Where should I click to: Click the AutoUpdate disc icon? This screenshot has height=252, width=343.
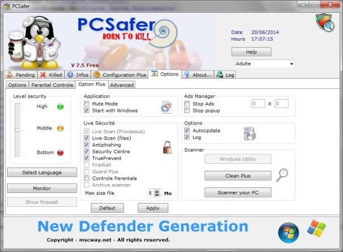(250, 133)
